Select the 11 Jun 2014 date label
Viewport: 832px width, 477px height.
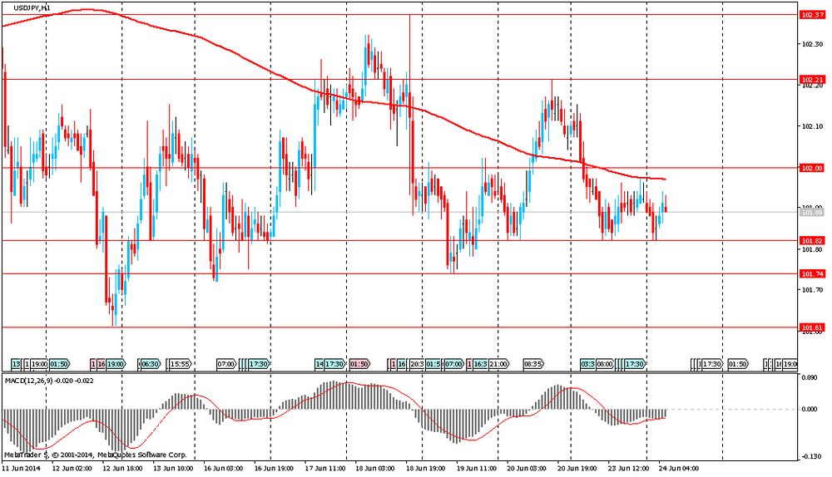pos(18,469)
